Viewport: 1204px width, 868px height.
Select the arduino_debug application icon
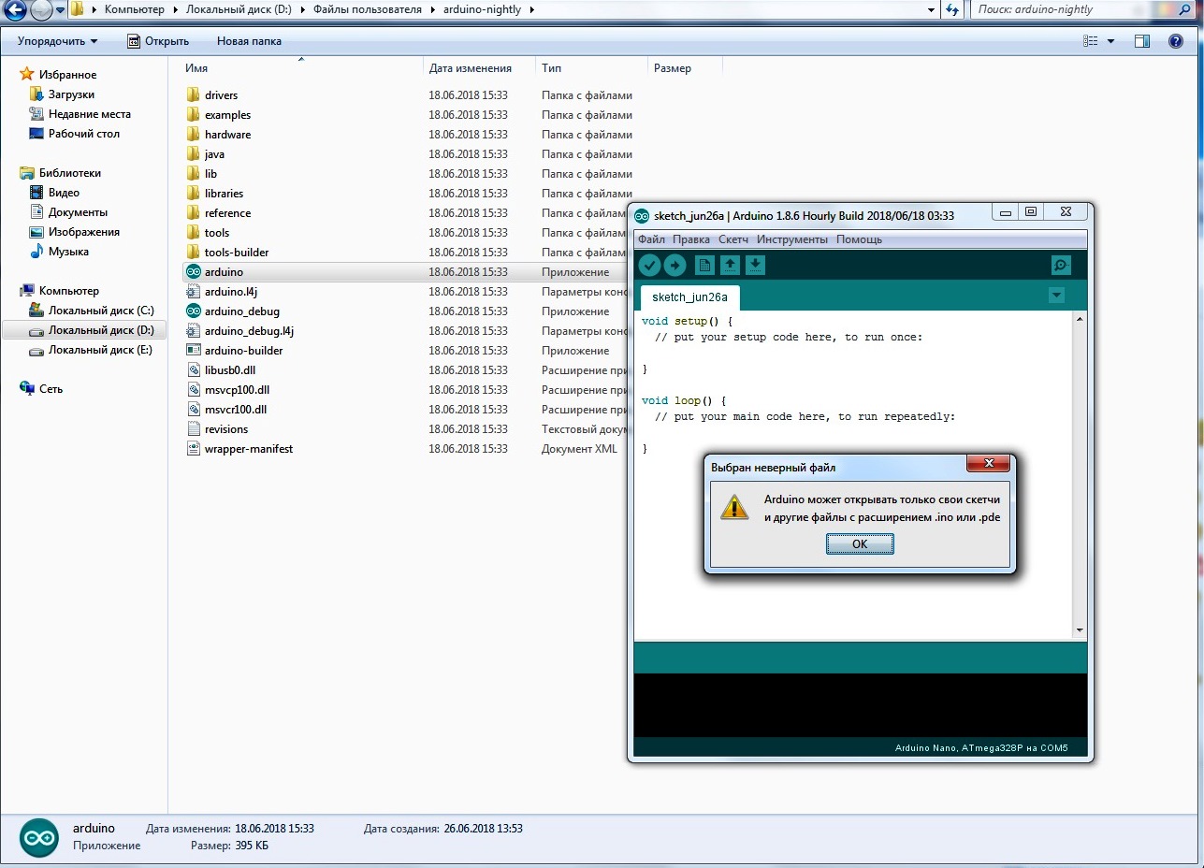click(x=194, y=311)
